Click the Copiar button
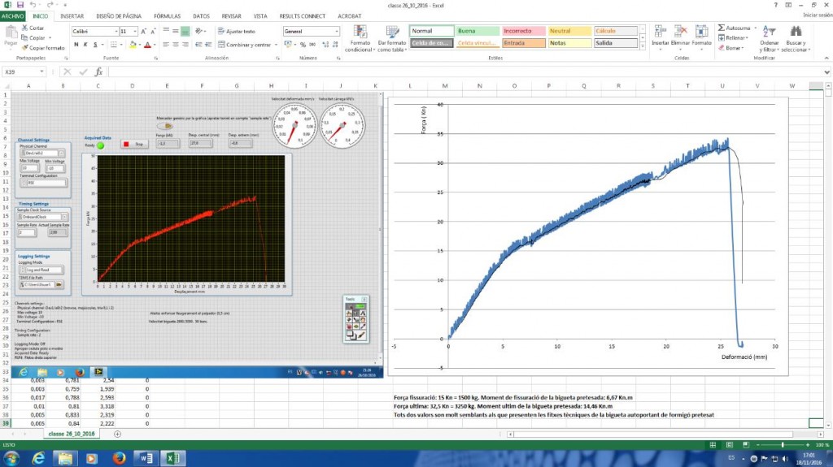833x467 pixels. 36,37
